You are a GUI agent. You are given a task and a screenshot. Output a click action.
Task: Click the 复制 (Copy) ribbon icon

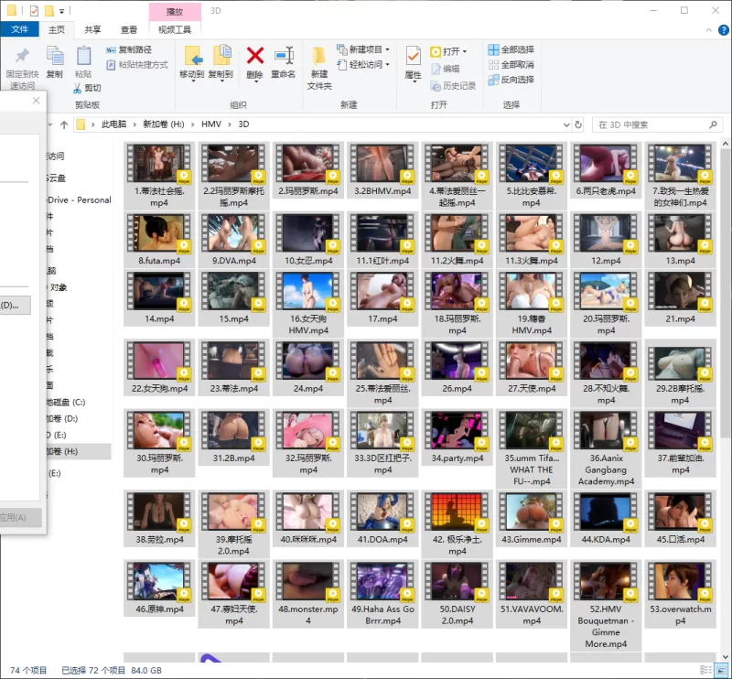click(x=55, y=56)
